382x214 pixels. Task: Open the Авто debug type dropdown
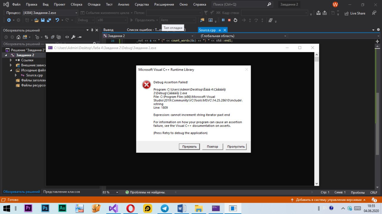click(x=178, y=20)
